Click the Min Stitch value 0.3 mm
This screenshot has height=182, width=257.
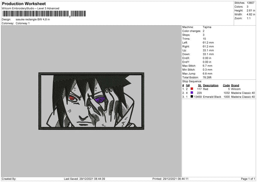click(207, 70)
